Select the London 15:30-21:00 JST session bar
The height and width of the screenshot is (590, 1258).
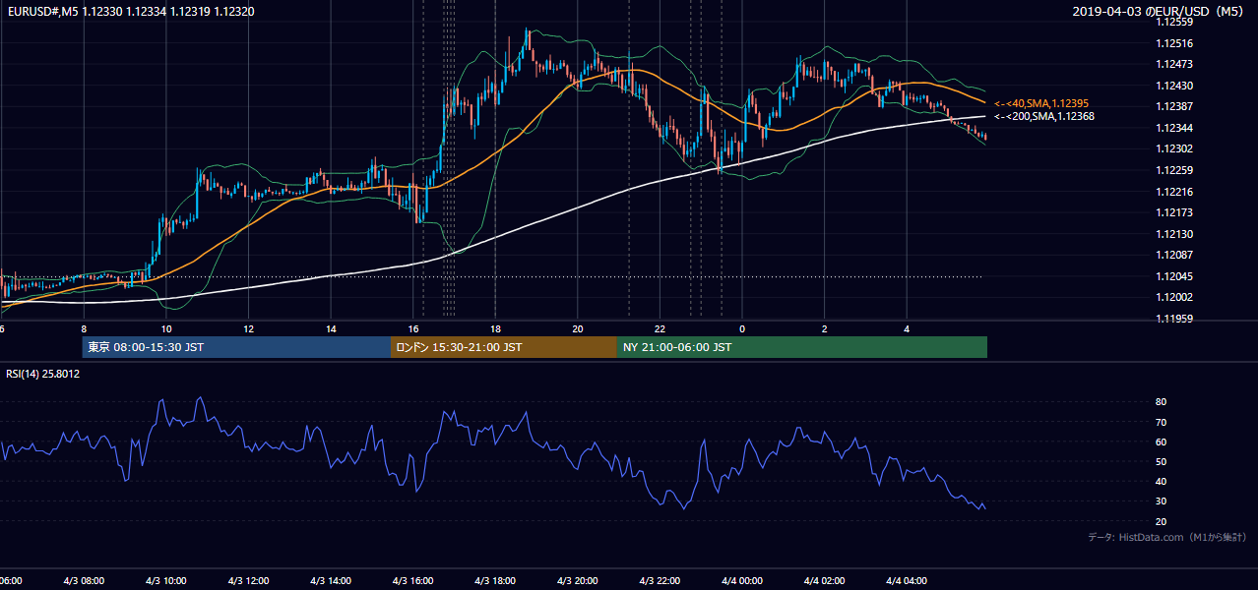coord(504,347)
